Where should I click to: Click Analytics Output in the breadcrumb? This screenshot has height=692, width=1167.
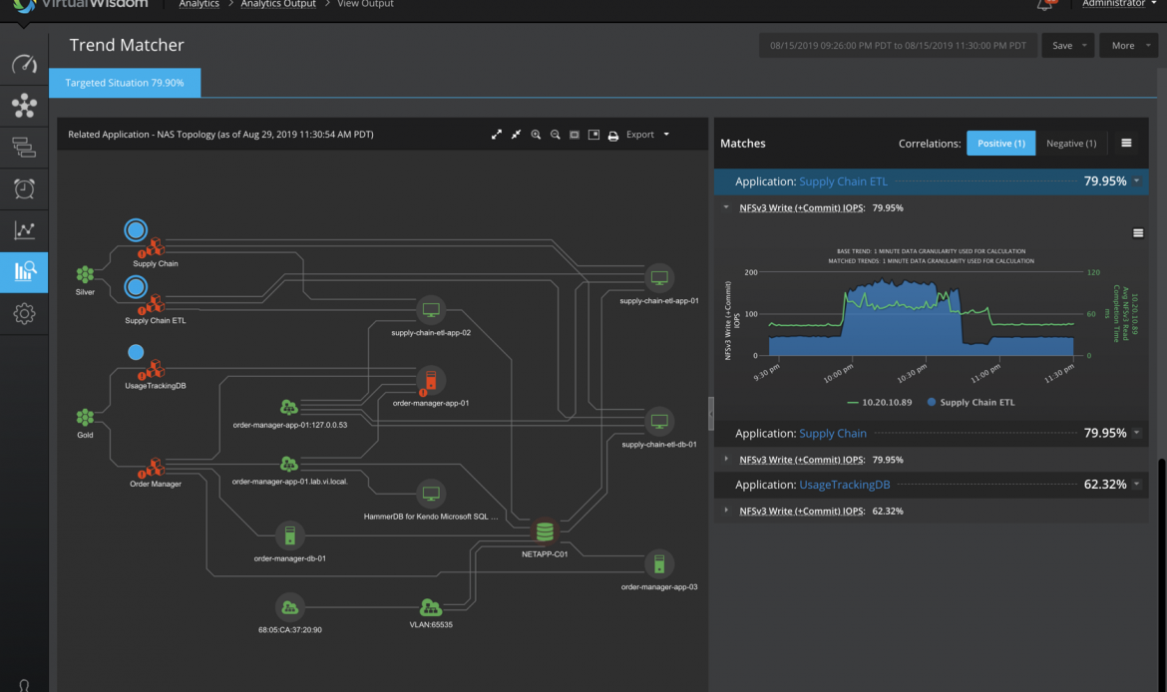[x=278, y=4]
